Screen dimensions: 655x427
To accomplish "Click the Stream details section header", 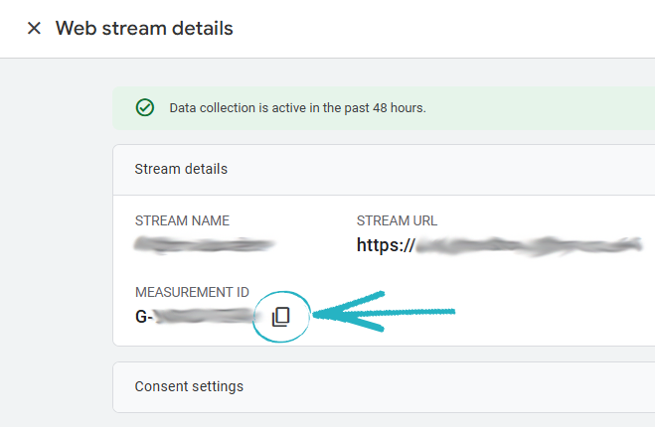I will (x=181, y=169).
